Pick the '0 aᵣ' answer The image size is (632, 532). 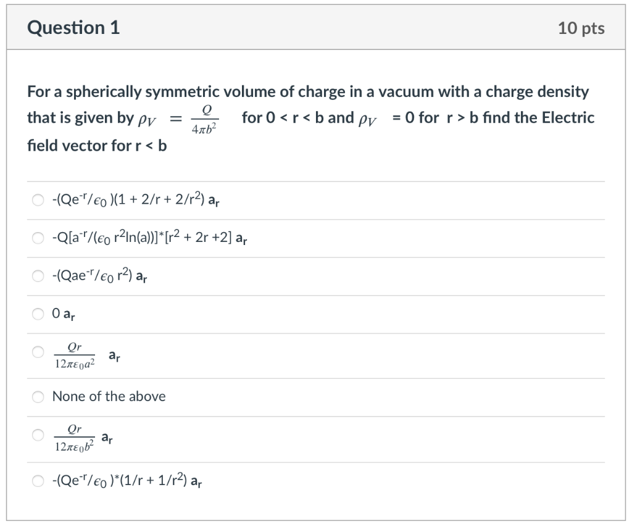pyautogui.click(x=38, y=314)
